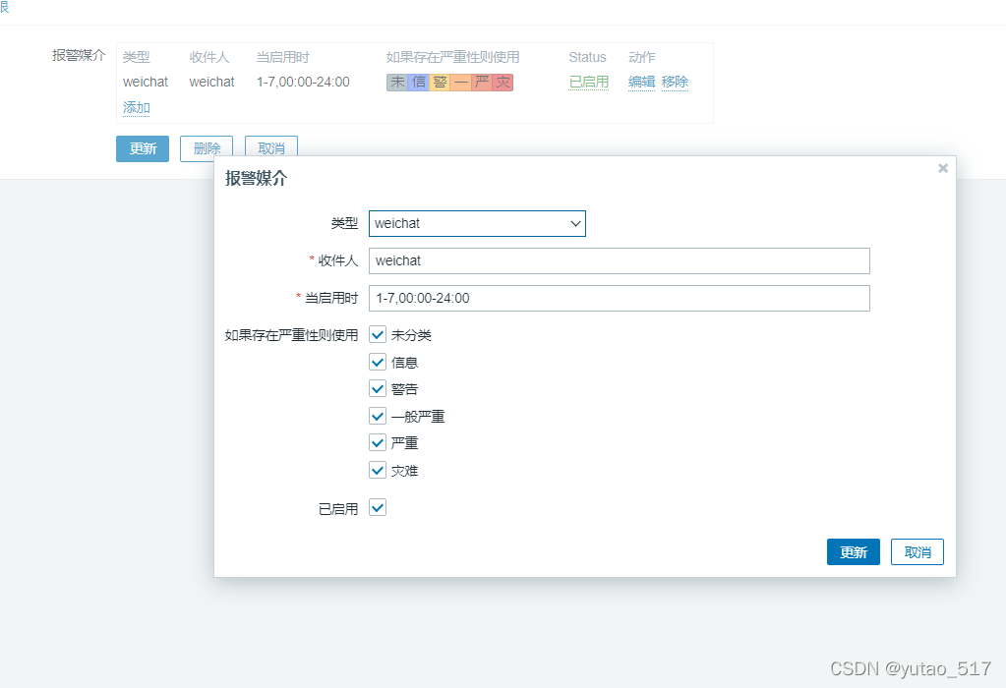The height and width of the screenshot is (688, 1006).
Task: Toggle the 警告 severity checkbox
Action: (x=378, y=389)
